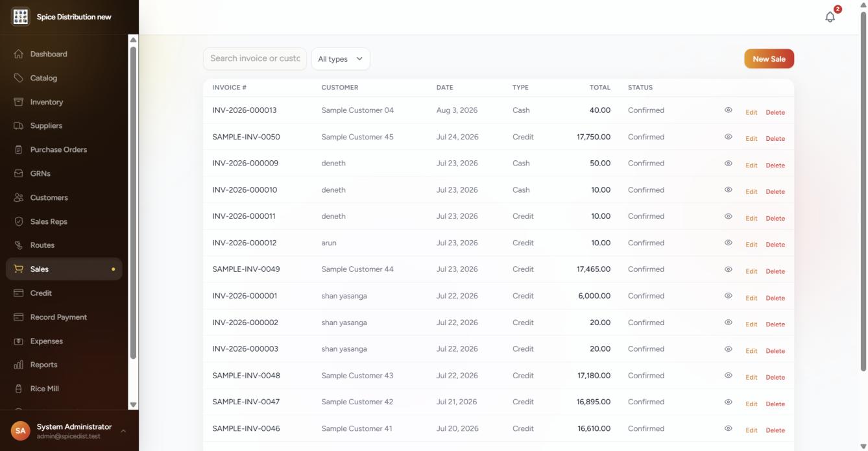Screen dimensions: 868x451
Task: Edit invoice INV-2026-000012
Action: pyautogui.click(x=751, y=245)
